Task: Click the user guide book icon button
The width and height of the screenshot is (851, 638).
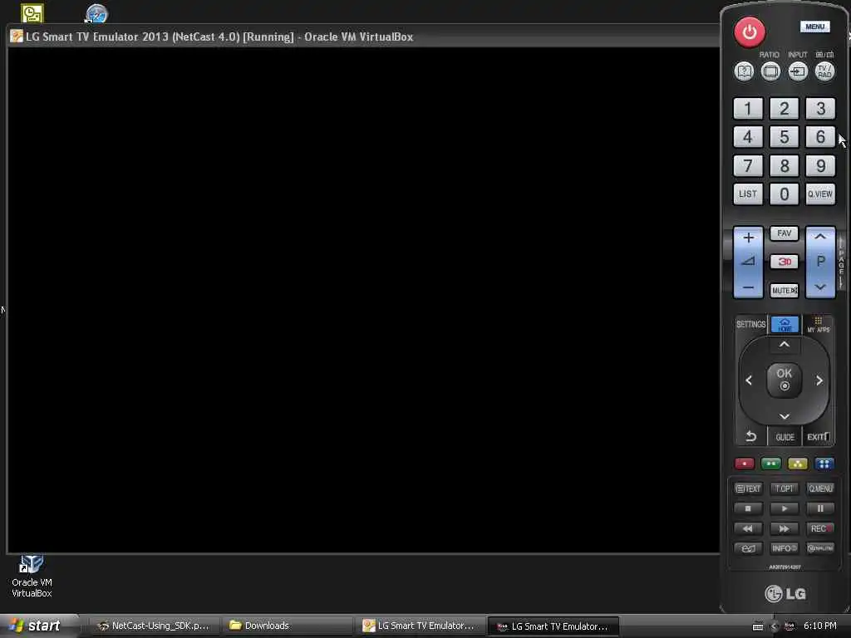Action: pos(744,71)
